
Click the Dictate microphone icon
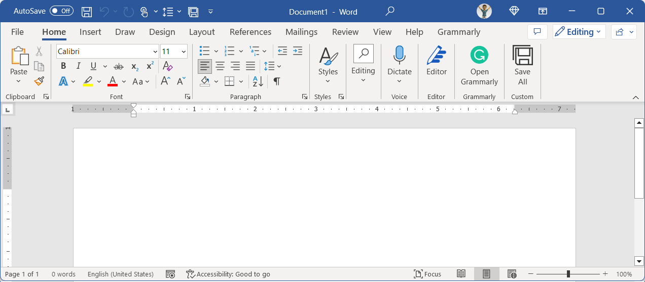tap(400, 55)
